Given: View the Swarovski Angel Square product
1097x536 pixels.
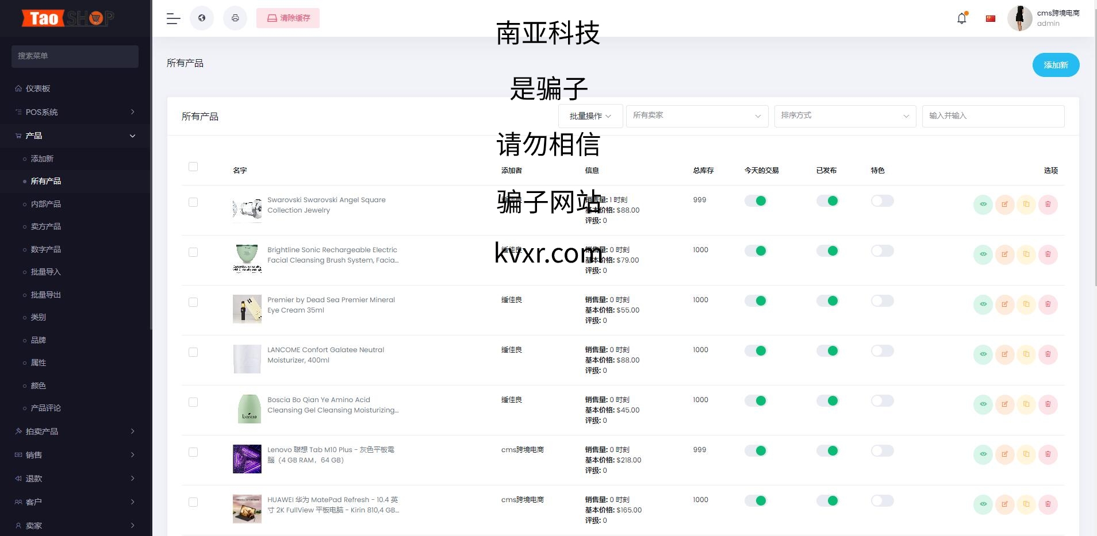Looking at the screenshot, I should 983,205.
